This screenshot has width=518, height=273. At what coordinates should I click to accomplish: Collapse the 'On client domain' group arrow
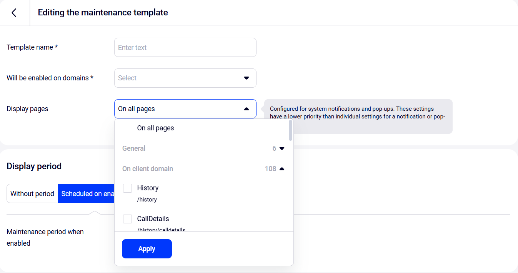282,169
